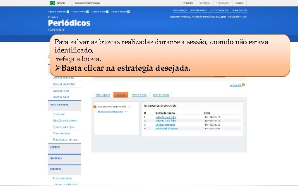Switch to the Minha conta tab
The width and height of the screenshot is (298, 186).
click(x=139, y=95)
